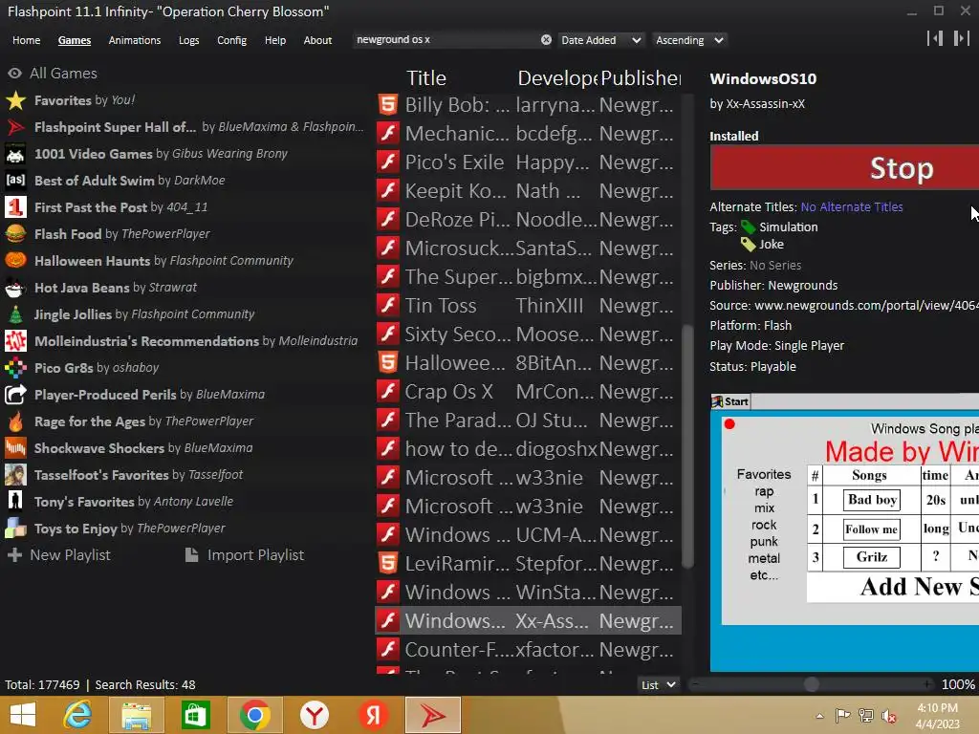The width and height of the screenshot is (979, 734).
Task: Clear the search field with the X icon
Action: (x=546, y=39)
